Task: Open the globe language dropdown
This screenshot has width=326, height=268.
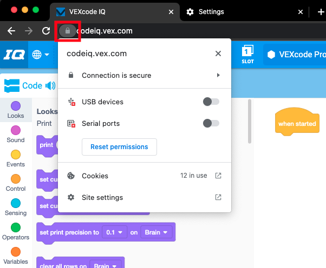Action: (x=41, y=55)
